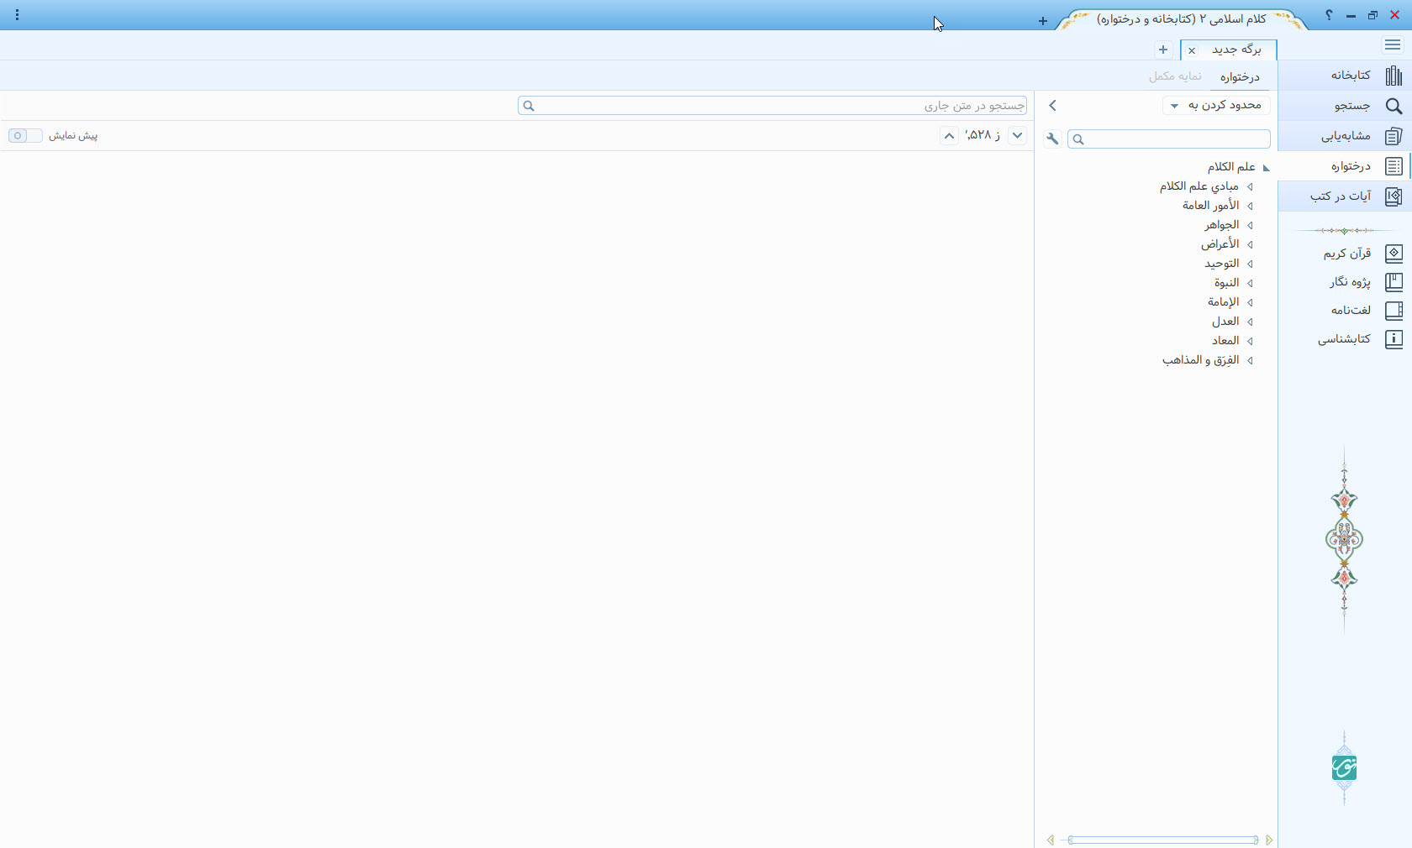Select the التوحيد tree item
1412x848 pixels.
coord(1221,264)
